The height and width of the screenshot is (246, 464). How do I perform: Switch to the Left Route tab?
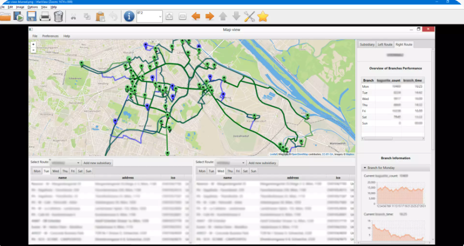coord(385,45)
